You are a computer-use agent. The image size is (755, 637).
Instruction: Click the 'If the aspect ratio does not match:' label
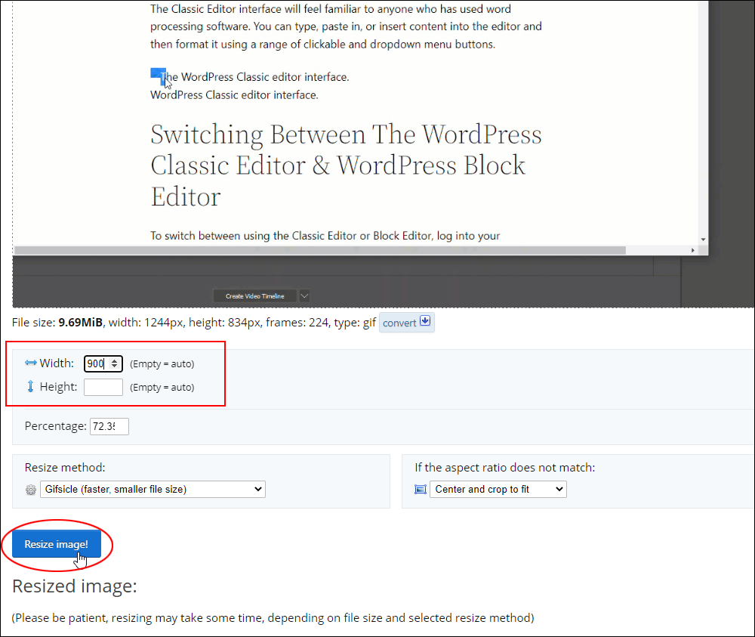(504, 468)
